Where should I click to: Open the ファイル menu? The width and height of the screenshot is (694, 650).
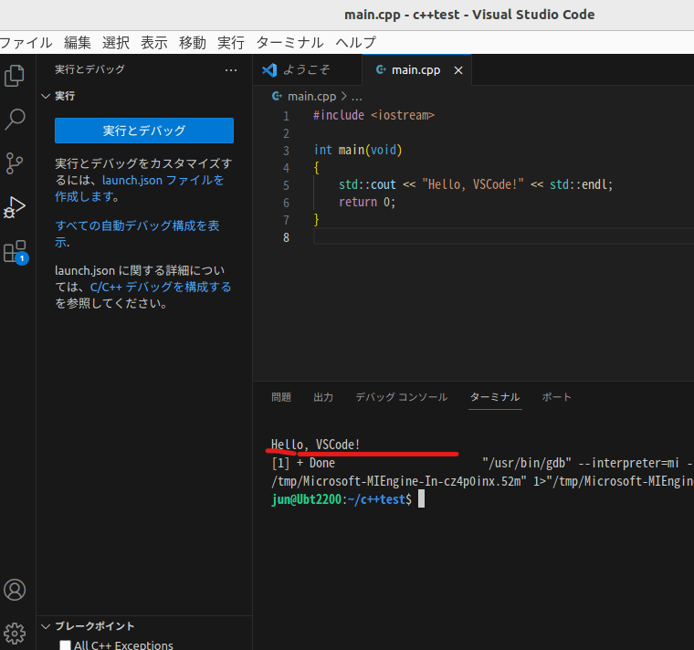pyautogui.click(x=26, y=43)
